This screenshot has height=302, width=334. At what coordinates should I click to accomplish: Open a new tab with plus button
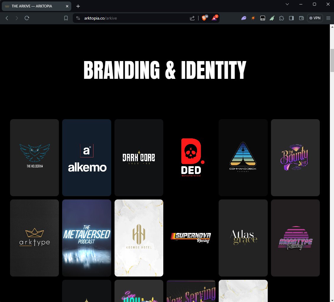point(78,6)
